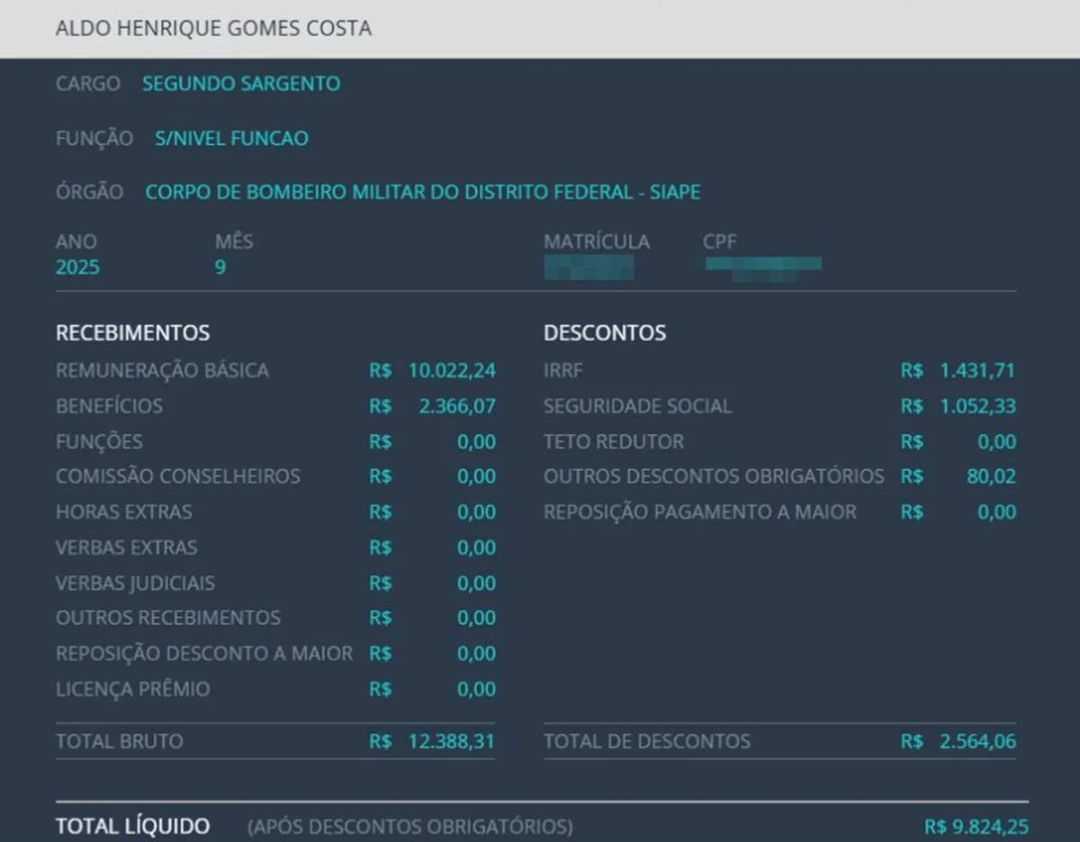Image resolution: width=1080 pixels, height=842 pixels.
Task: Click the REMUNERAÇÃO BÁSICA amount R$ 10.022,24
Action: [x=432, y=371]
